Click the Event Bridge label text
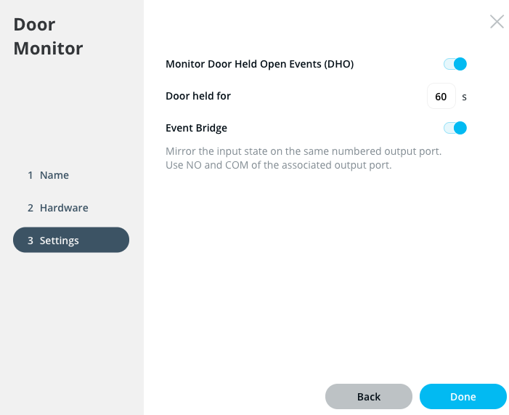Image resolution: width=509 pixels, height=415 pixels. point(196,128)
